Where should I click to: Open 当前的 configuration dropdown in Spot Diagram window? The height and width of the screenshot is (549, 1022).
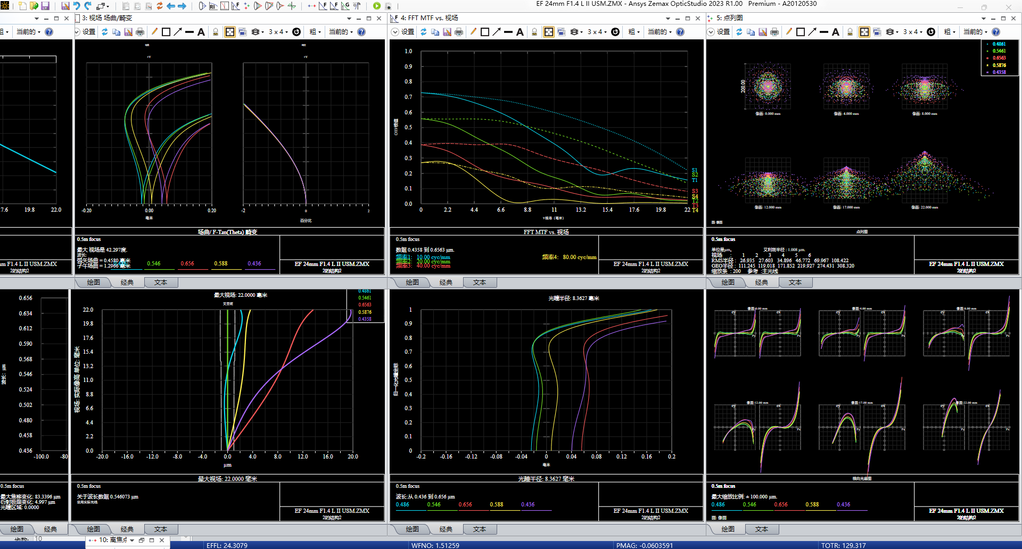(x=975, y=32)
